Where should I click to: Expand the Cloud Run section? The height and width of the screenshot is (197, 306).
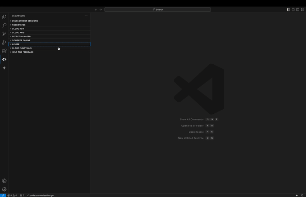49,29
